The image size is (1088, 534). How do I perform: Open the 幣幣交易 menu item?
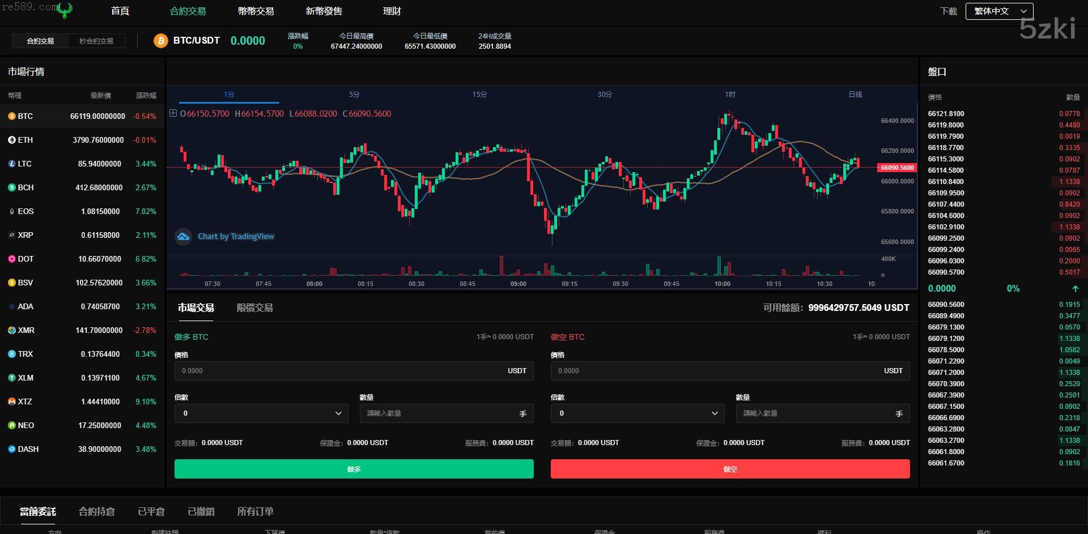256,11
